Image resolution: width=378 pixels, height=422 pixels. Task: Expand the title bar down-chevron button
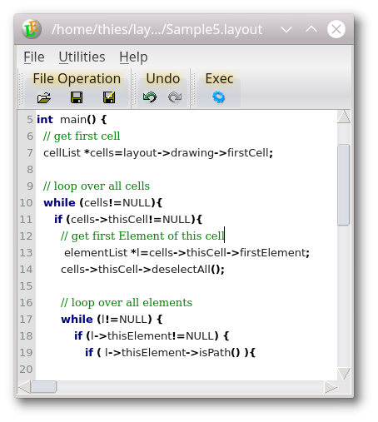coord(286,29)
